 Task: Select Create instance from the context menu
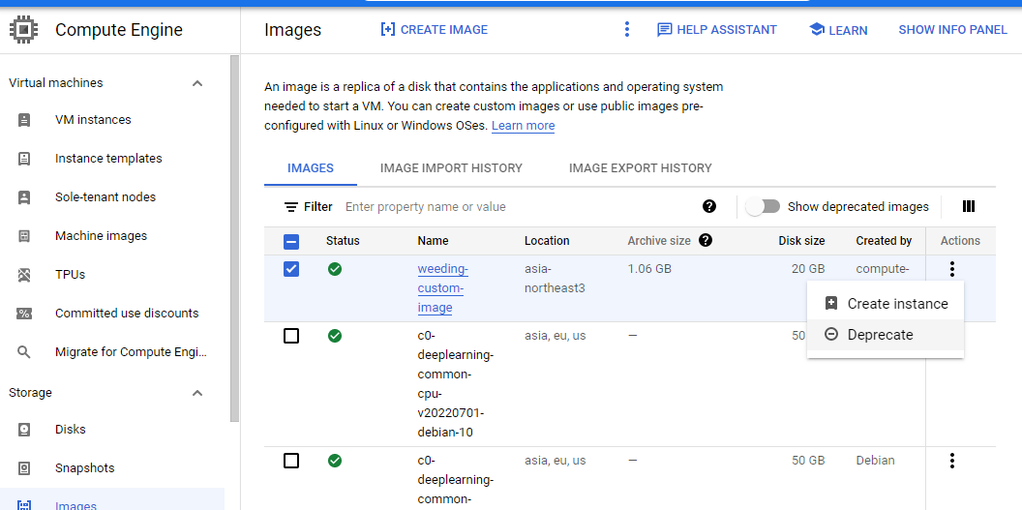pyautogui.click(x=886, y=304)
